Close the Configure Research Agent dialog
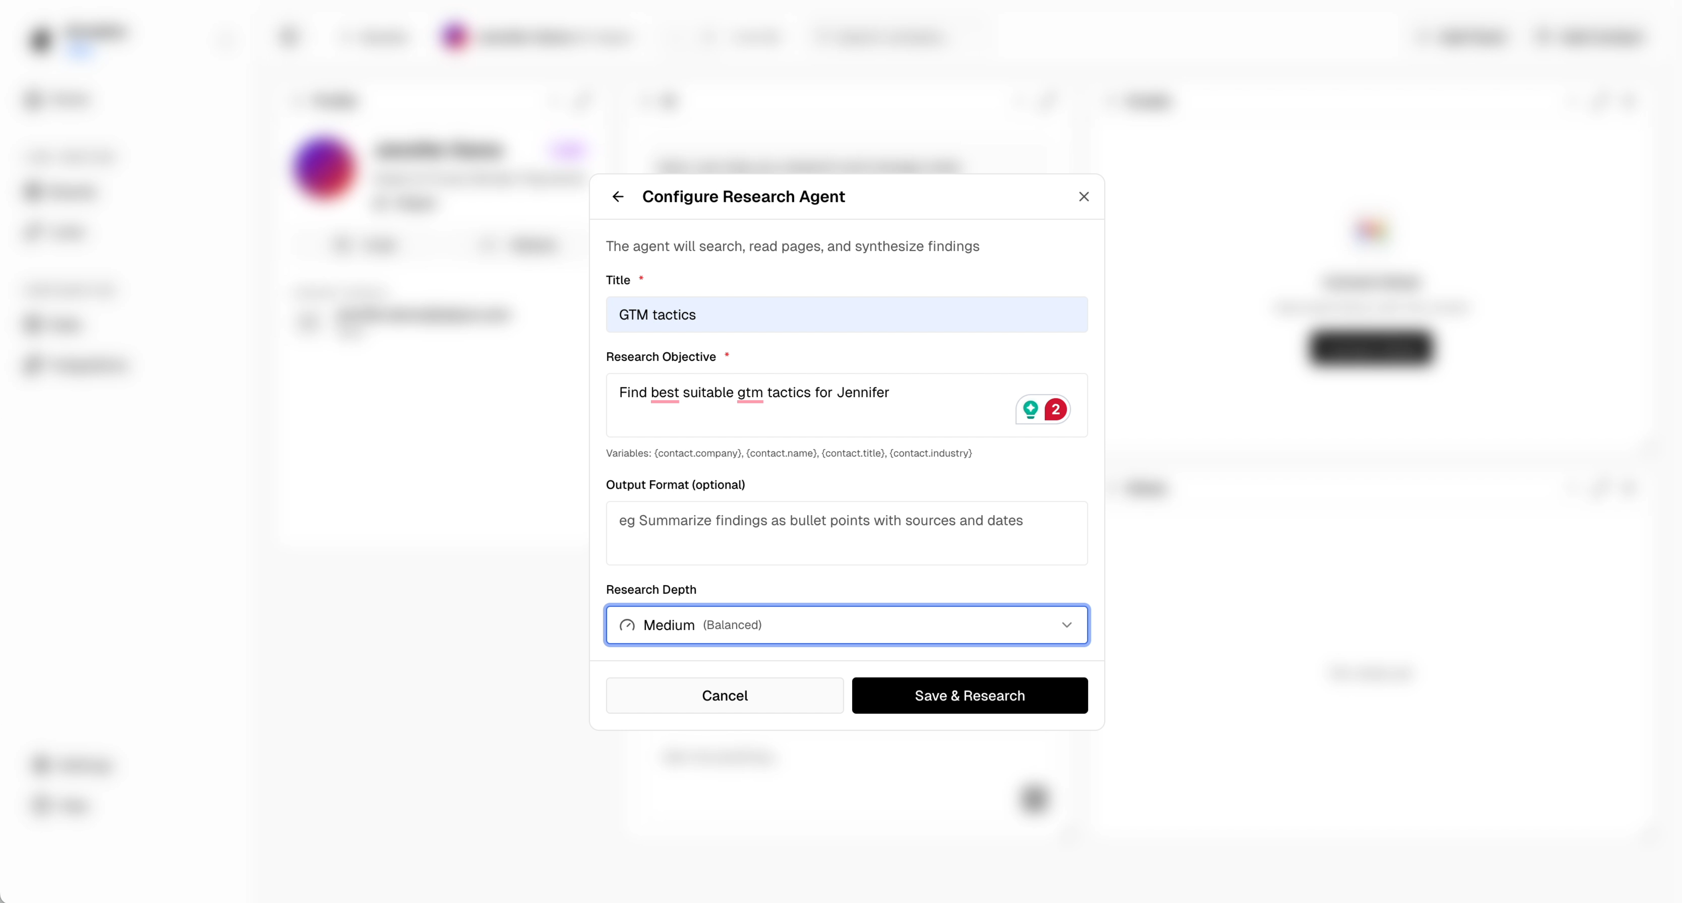1682x903 pixels. pos(1084,196)
